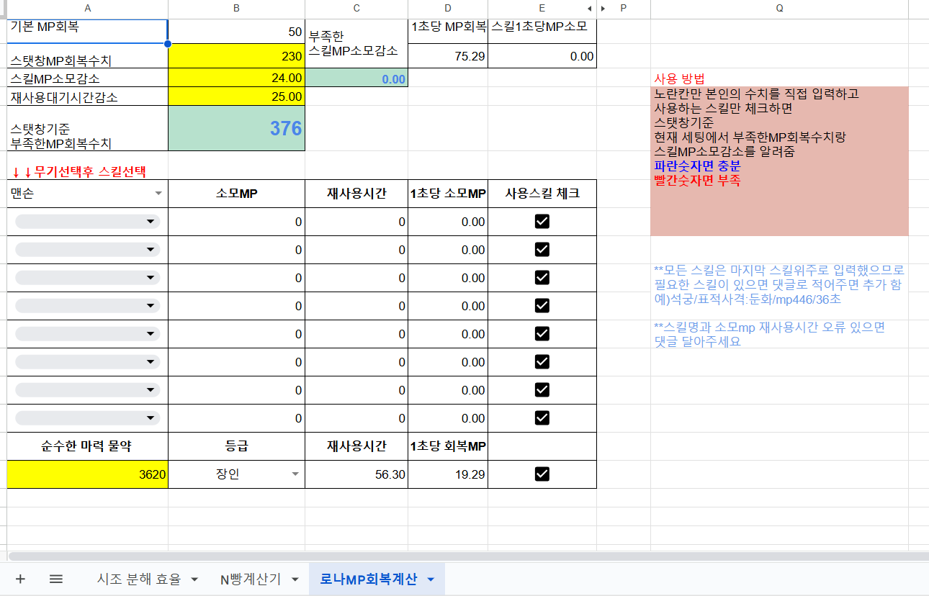This screenshot has height=596, width=929.
Task: Select yellow potion cell with 3620
Action: (88, 474)
